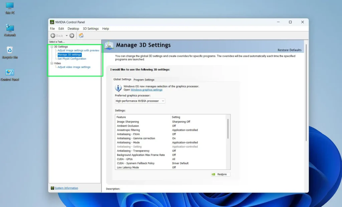Click Restore Defaults
The height and width of the screenshot is (207, 342).
pos(290,49)
